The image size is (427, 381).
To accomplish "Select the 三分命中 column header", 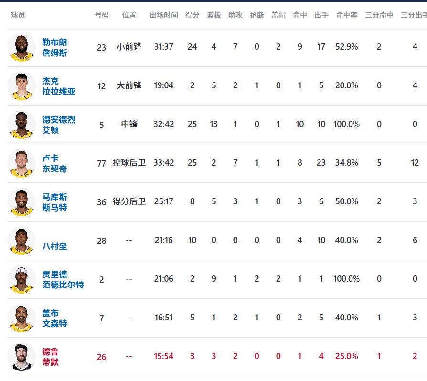I will (x=379, y=15).
